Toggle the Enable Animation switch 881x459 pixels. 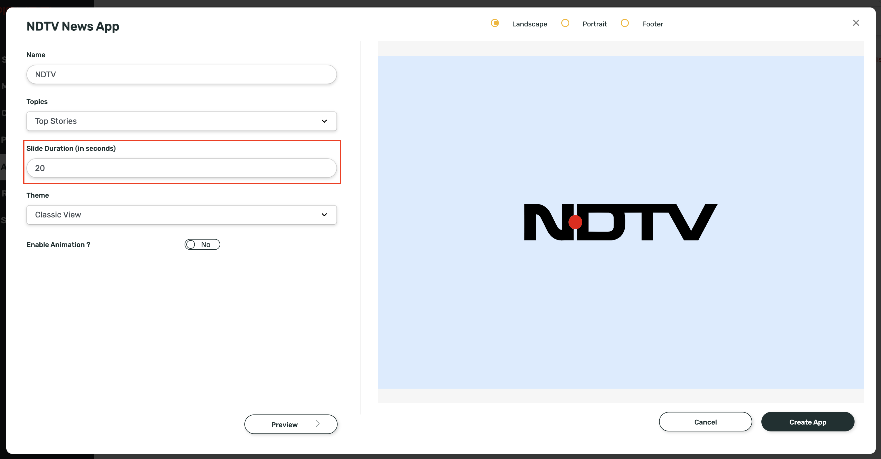[202, 244]
